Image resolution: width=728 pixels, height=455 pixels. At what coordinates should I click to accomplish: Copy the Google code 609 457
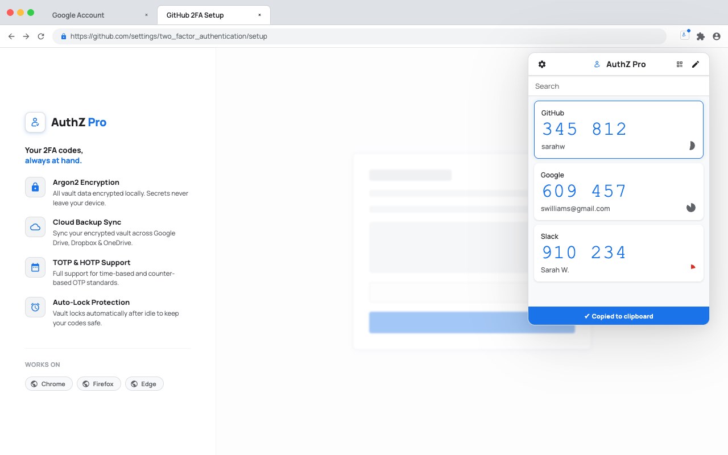(584, 191)
